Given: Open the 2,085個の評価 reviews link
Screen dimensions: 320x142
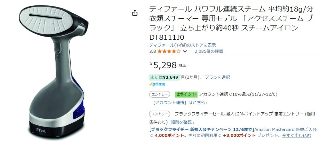Looking at the screenshot, I should pos(208,51).
